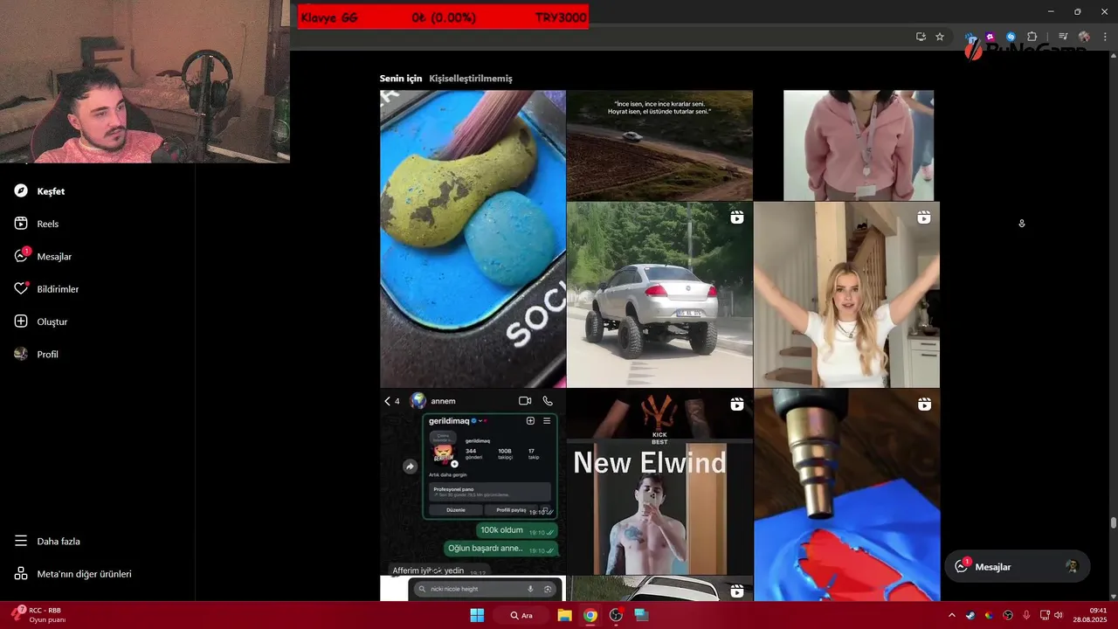
Task: Open the network display tray icon
Action: 1045,615
